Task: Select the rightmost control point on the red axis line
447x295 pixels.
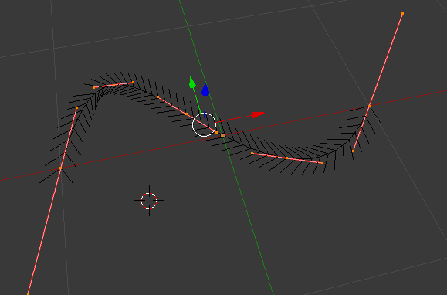Action: (370, 106)
